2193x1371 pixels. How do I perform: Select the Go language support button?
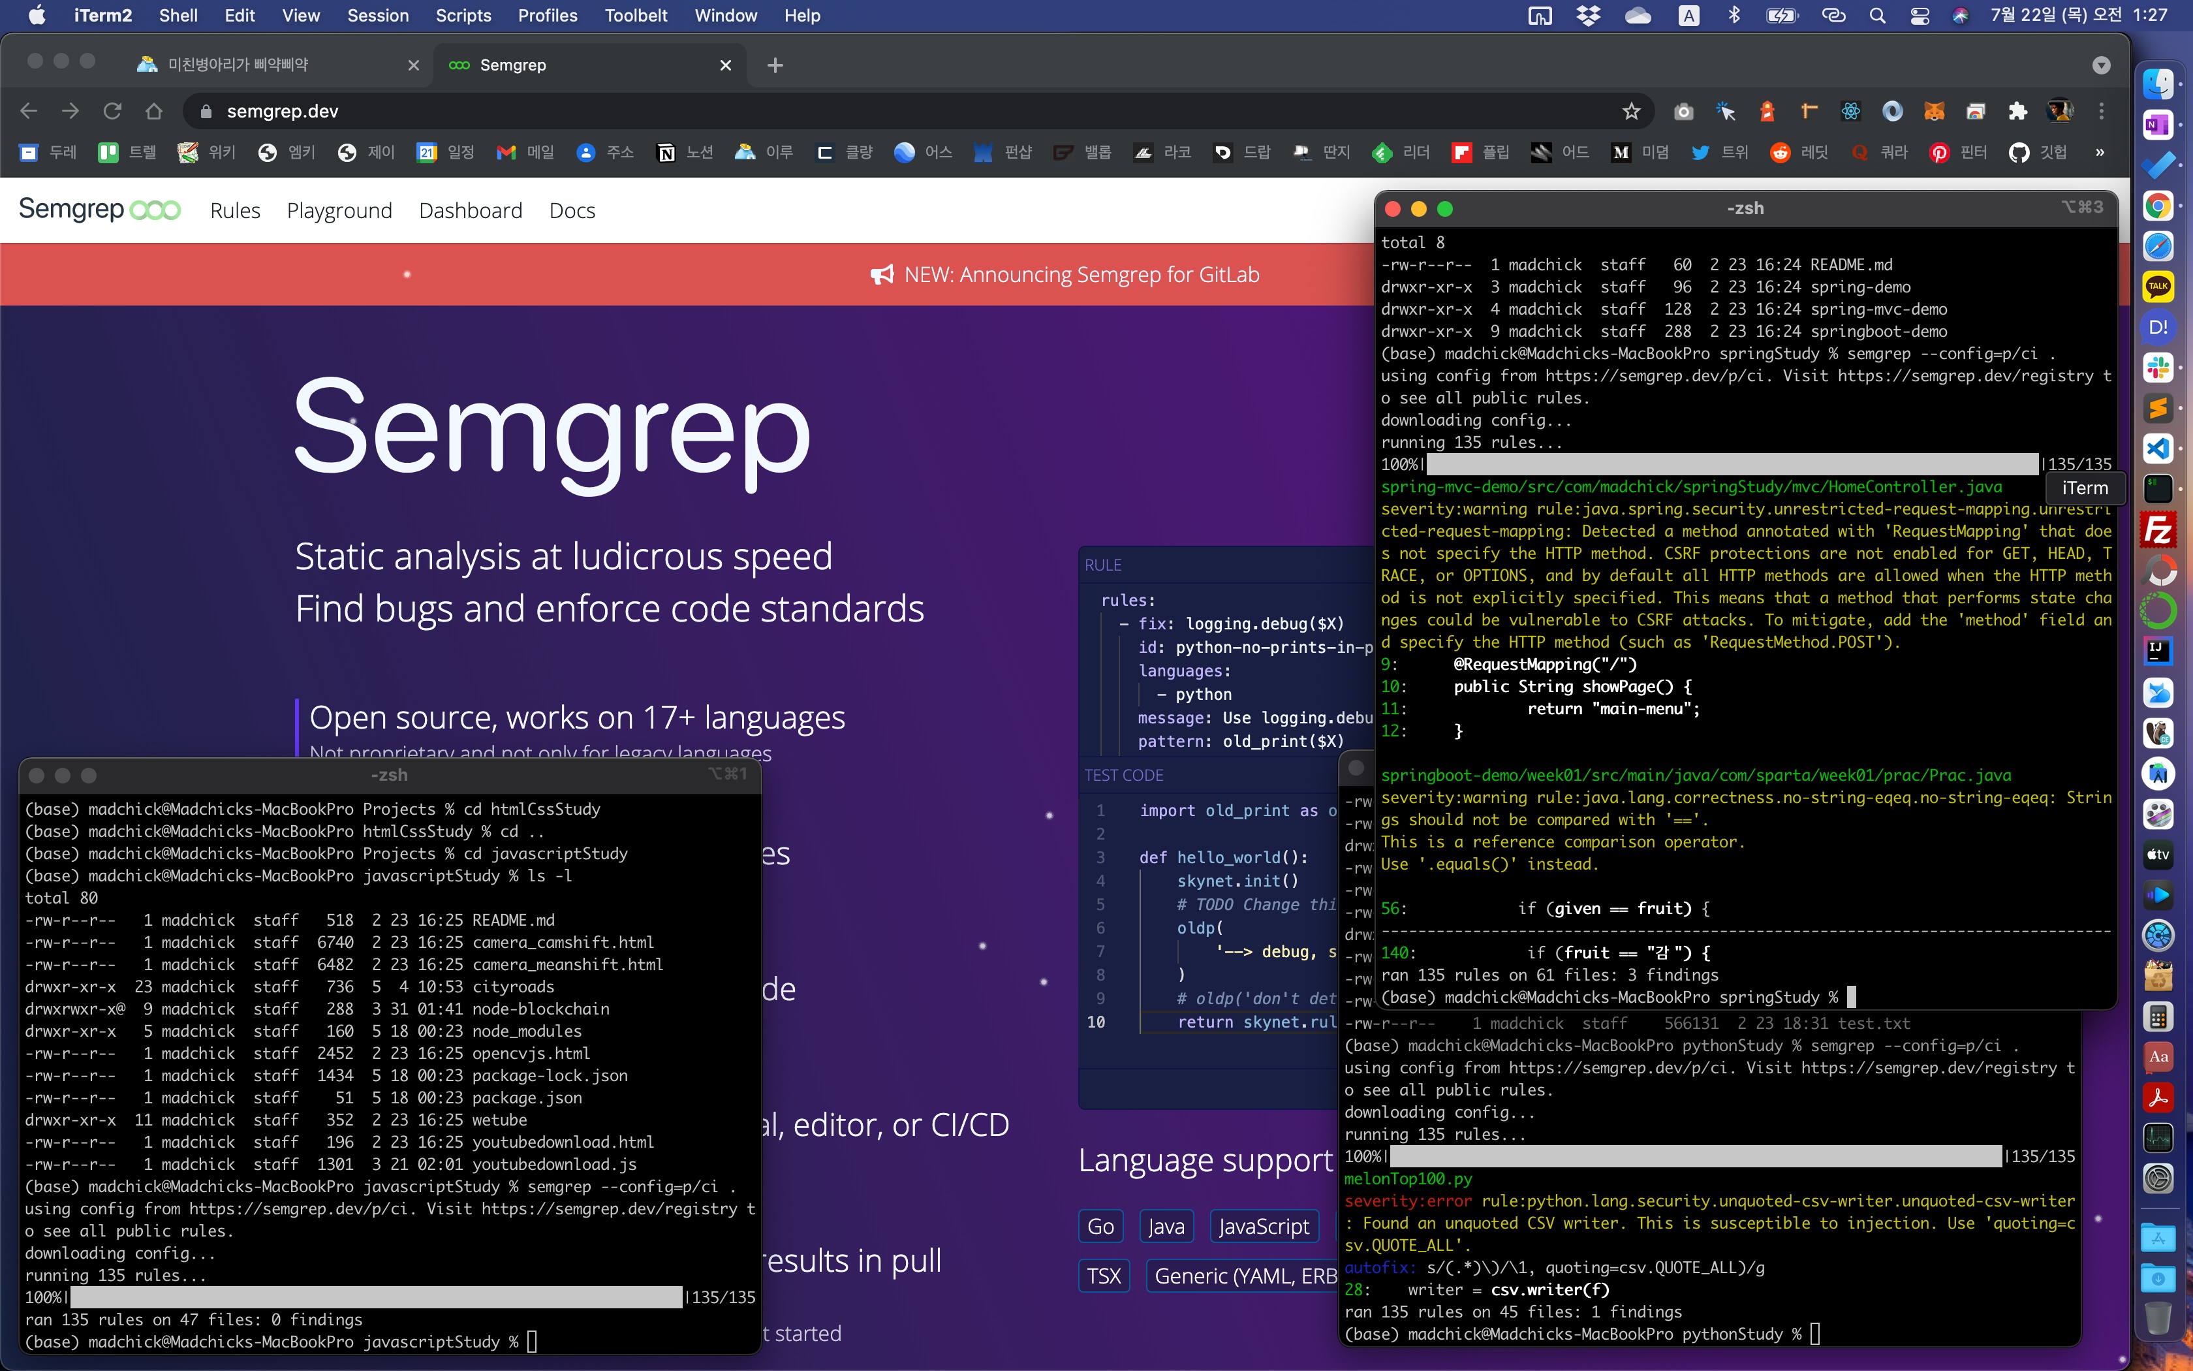[1101, 1227]
